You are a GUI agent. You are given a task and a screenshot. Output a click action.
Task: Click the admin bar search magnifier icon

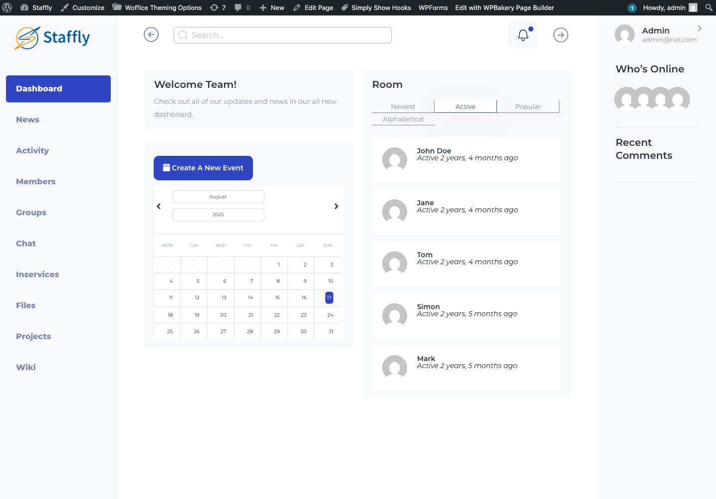tap(709, 7)
